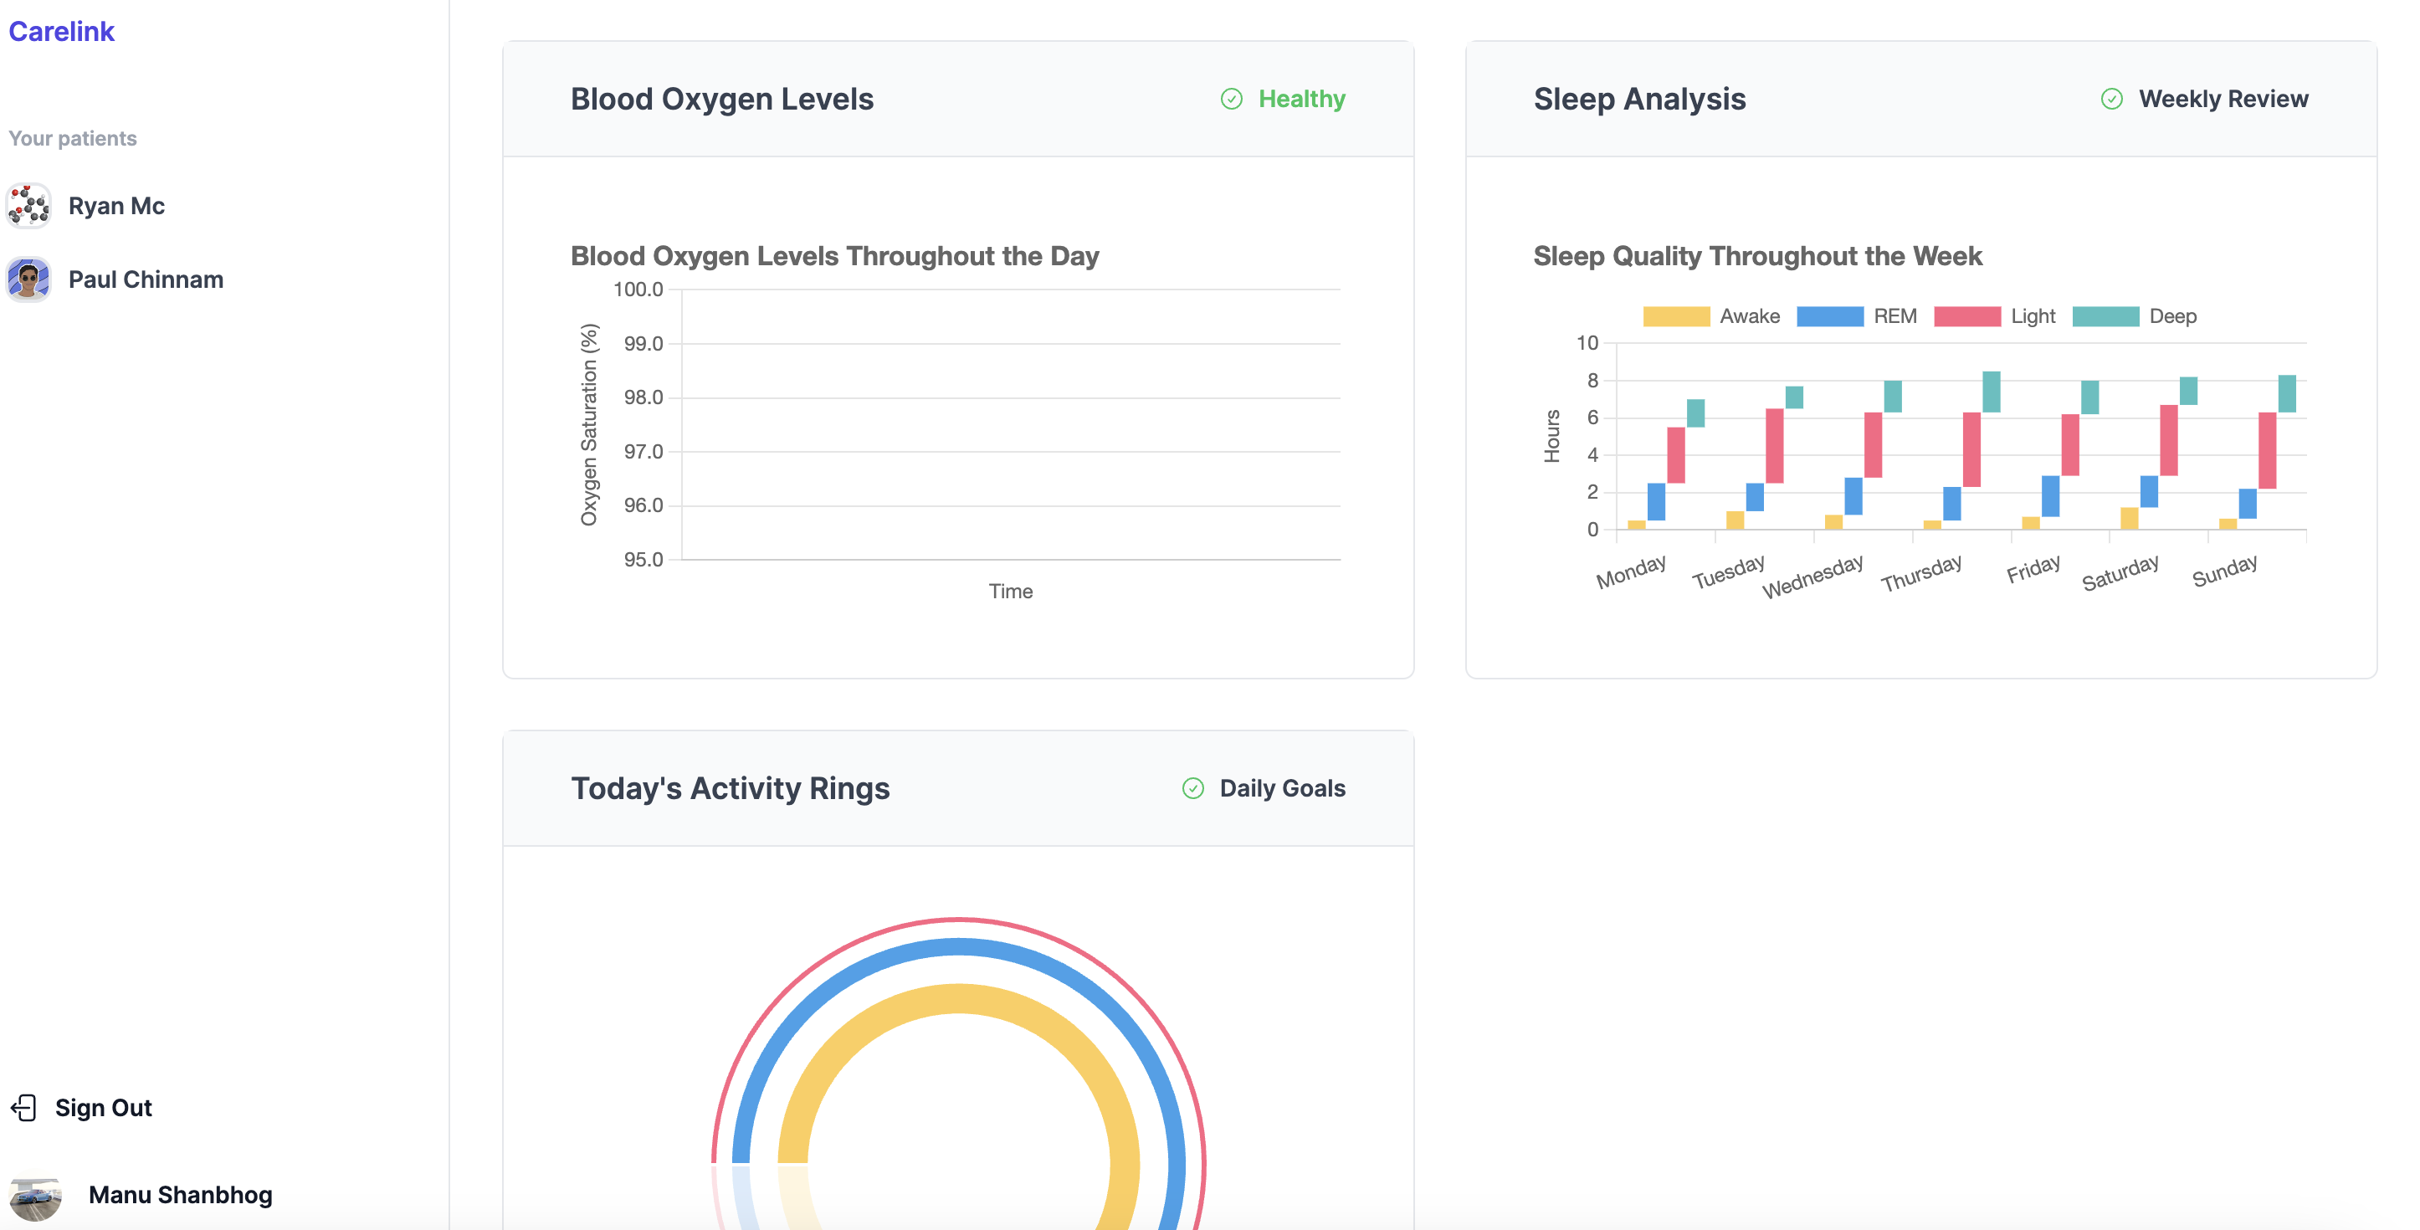The width and height of the screenshot is (2420, 1230).
Task: Click the green Healthy checkmark icon
Action: 1231,99
